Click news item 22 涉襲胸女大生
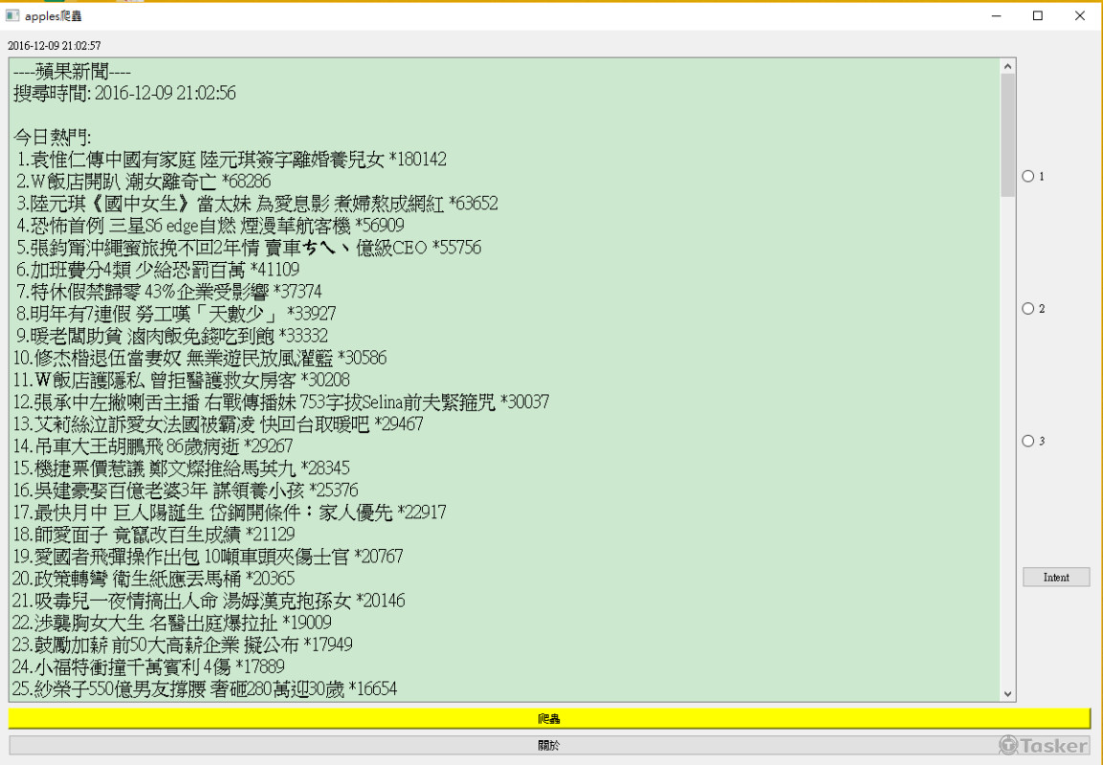The image size is (1103, 765). click(171, 623)
